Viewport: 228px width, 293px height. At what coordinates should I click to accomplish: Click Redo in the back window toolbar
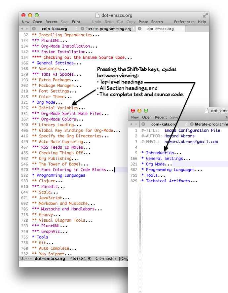(x=109, y=22)
